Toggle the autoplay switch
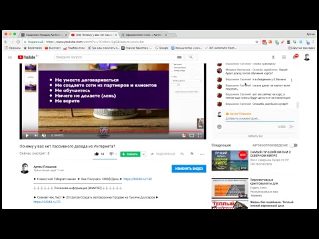Image resolution: width=319 pixels, height=239 pixels. (294, 145)
